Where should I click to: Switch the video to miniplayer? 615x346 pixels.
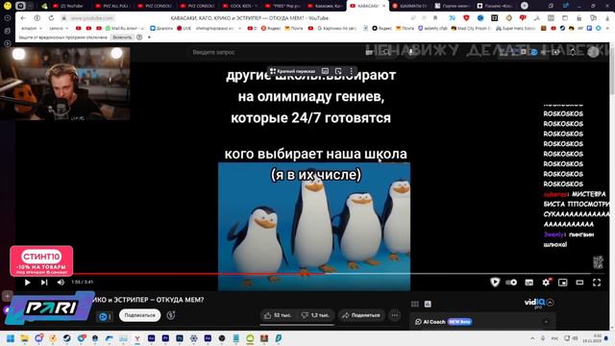click(x=563, y=283)
